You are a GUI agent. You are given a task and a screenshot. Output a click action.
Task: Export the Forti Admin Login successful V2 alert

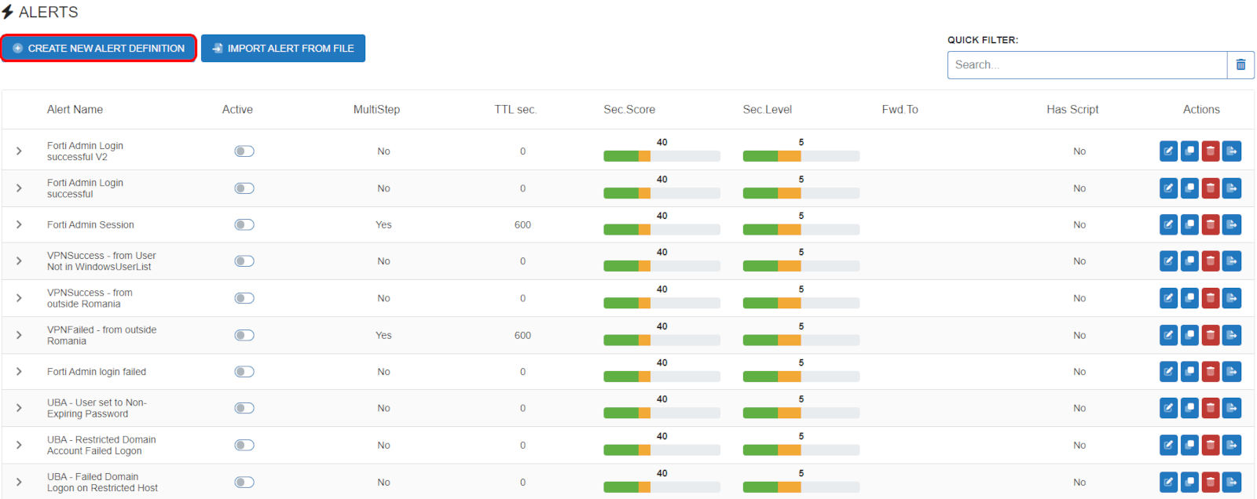point(1232,151)
